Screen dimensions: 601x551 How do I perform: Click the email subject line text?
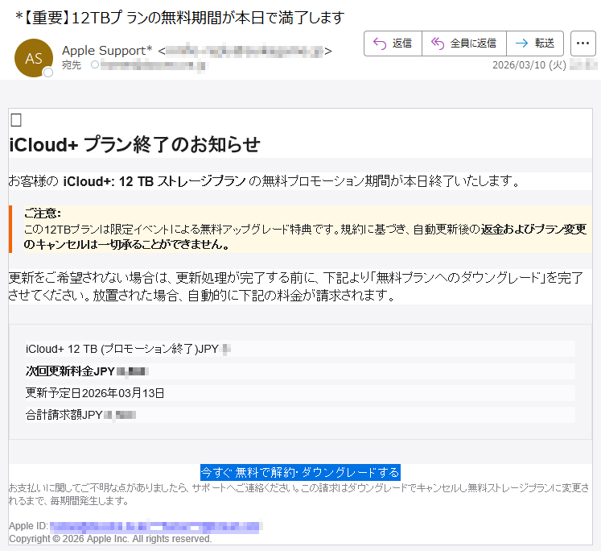pos(179,18)
